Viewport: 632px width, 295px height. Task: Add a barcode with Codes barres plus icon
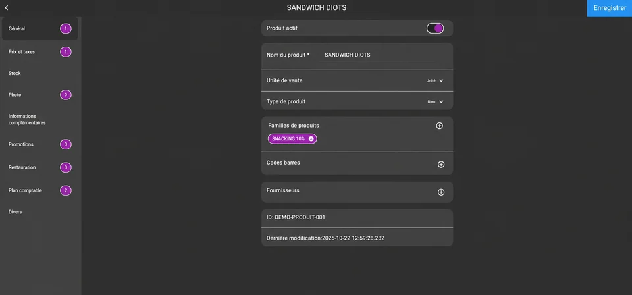point(441,165)
